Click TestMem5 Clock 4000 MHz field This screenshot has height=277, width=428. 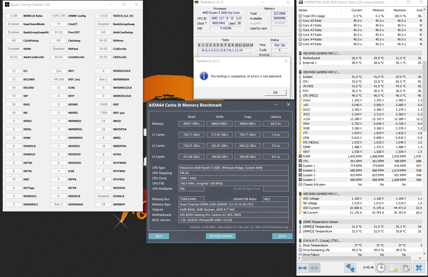tap(219, 23)
